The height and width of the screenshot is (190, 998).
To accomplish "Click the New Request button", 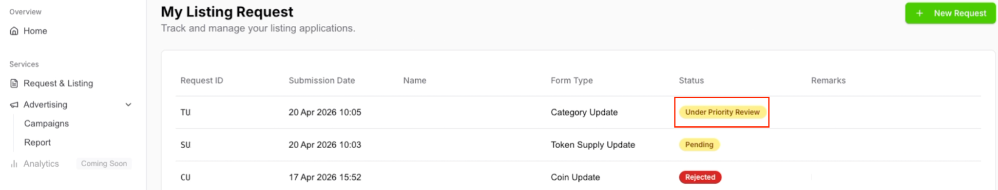I will click(950, 14).
